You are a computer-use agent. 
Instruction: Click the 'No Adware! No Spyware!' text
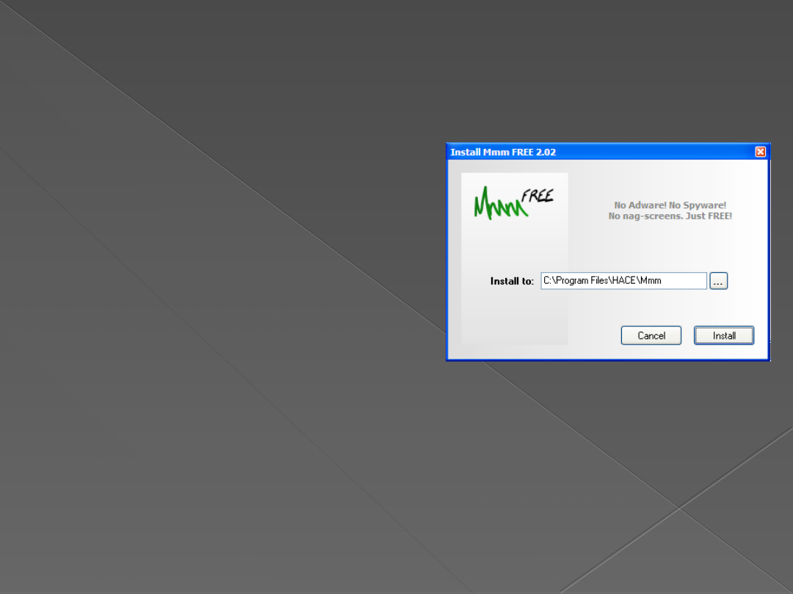click(670, 205)
